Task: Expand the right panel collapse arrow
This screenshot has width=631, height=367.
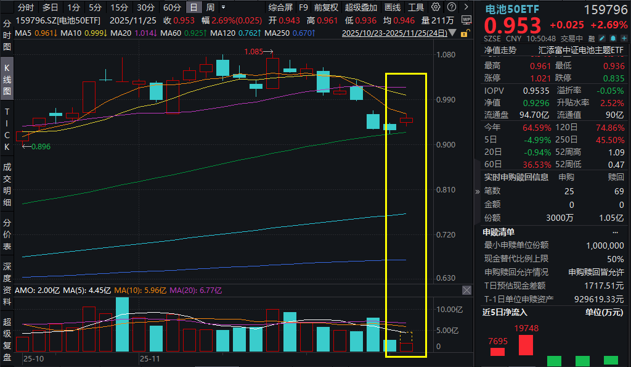Action: coord(478,192)
